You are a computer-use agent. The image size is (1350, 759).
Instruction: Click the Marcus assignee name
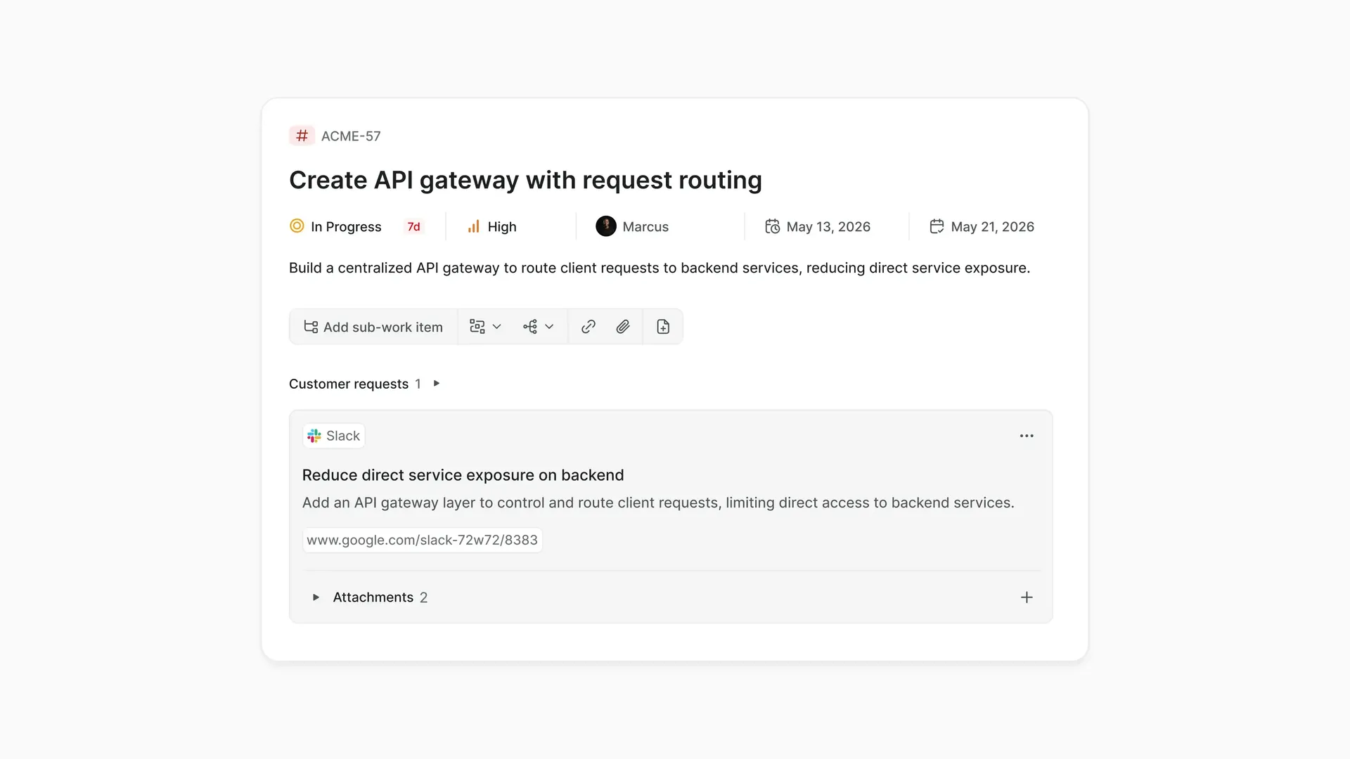(x=645, y=226)
